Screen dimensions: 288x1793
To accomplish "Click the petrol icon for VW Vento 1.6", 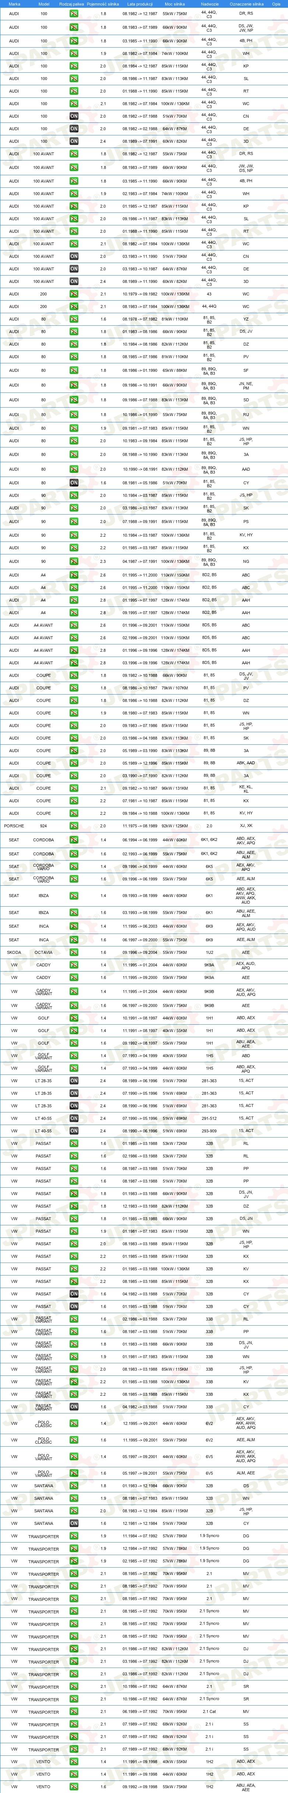I will [x=74, y=1786].
